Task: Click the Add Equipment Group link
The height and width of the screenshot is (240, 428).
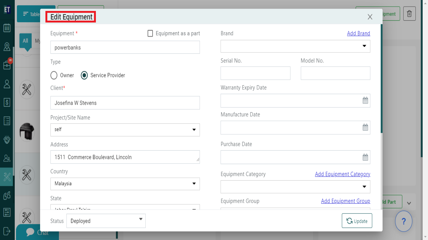Action: coord(346,201)
